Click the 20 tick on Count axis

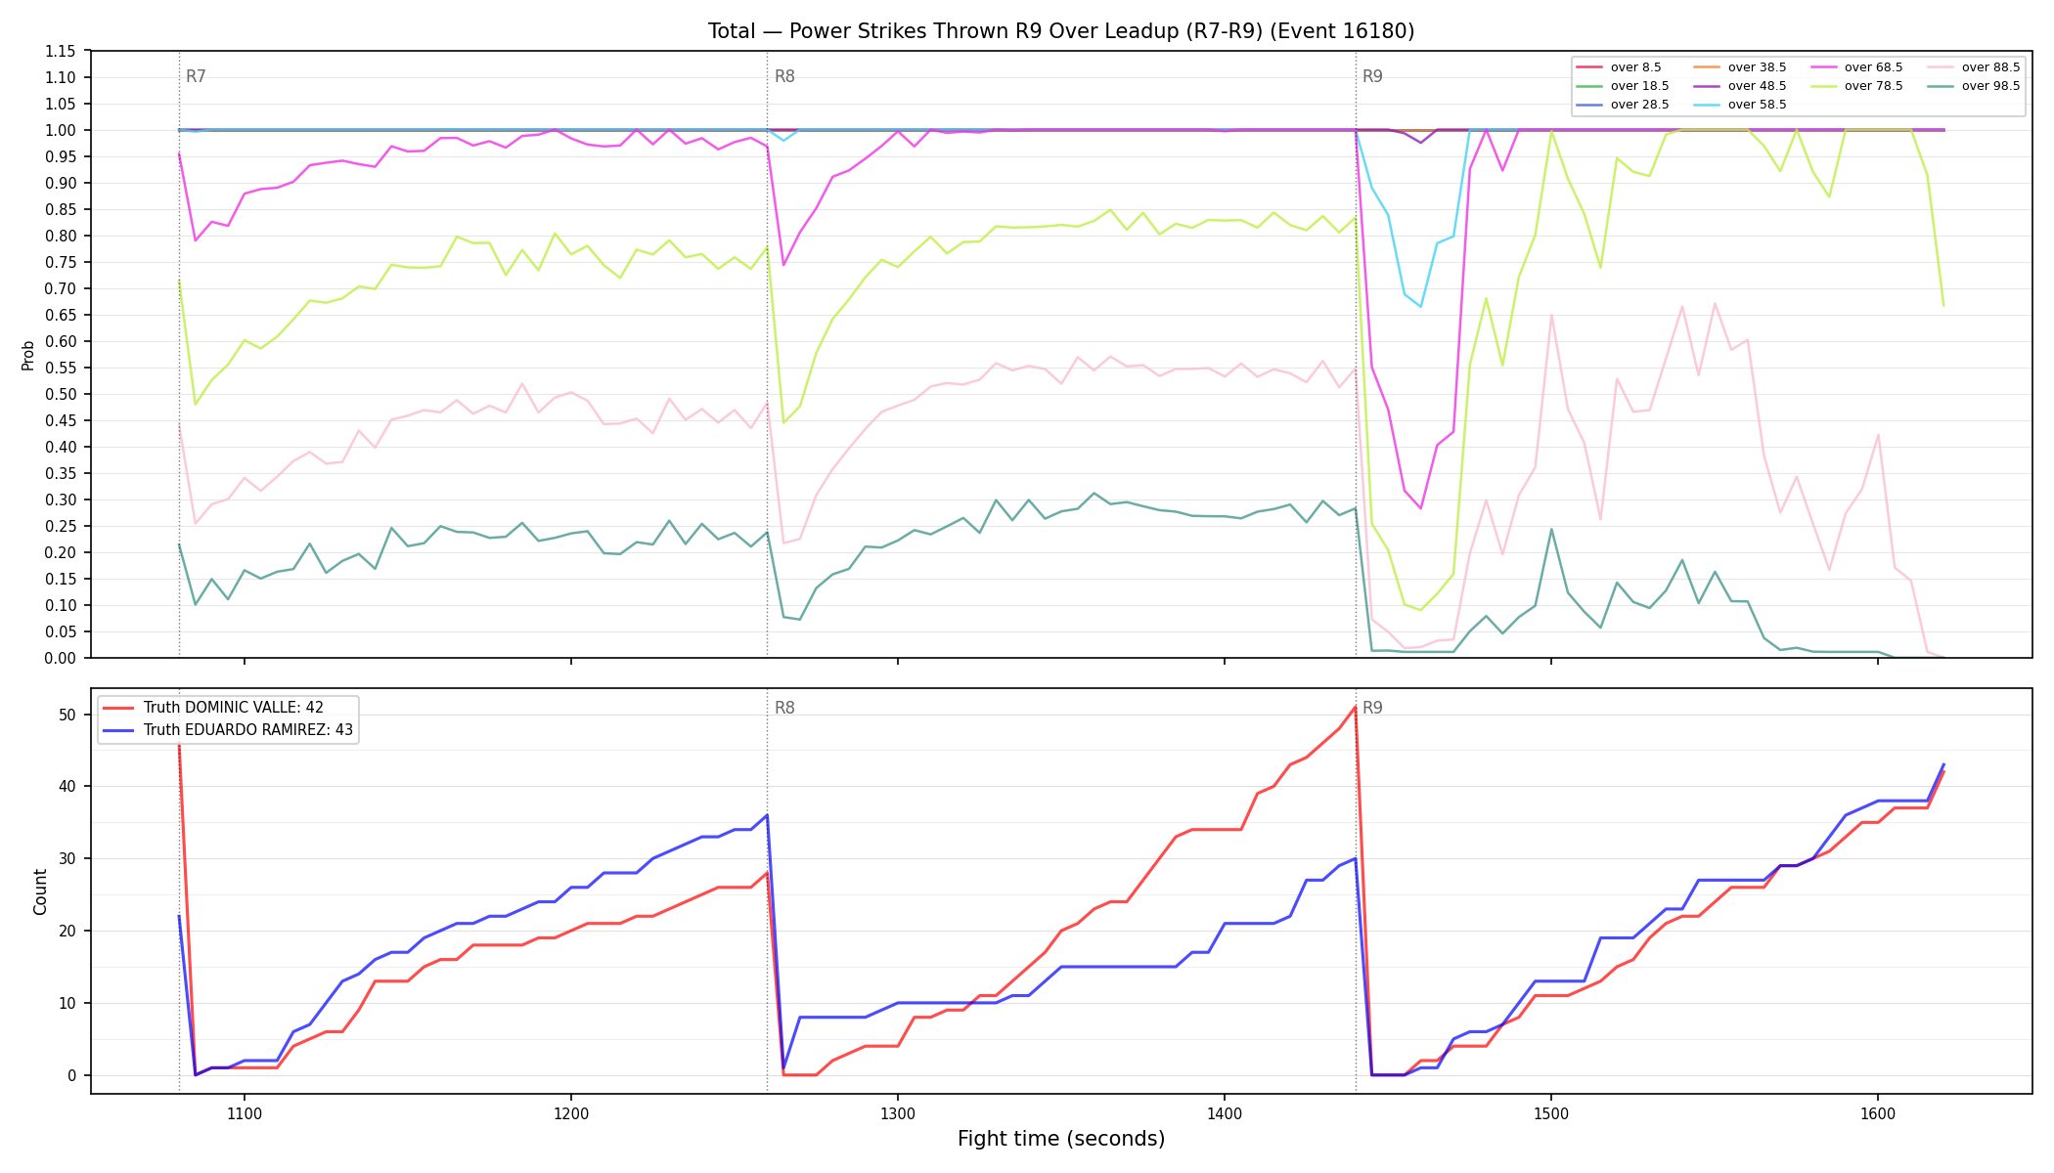67,931
